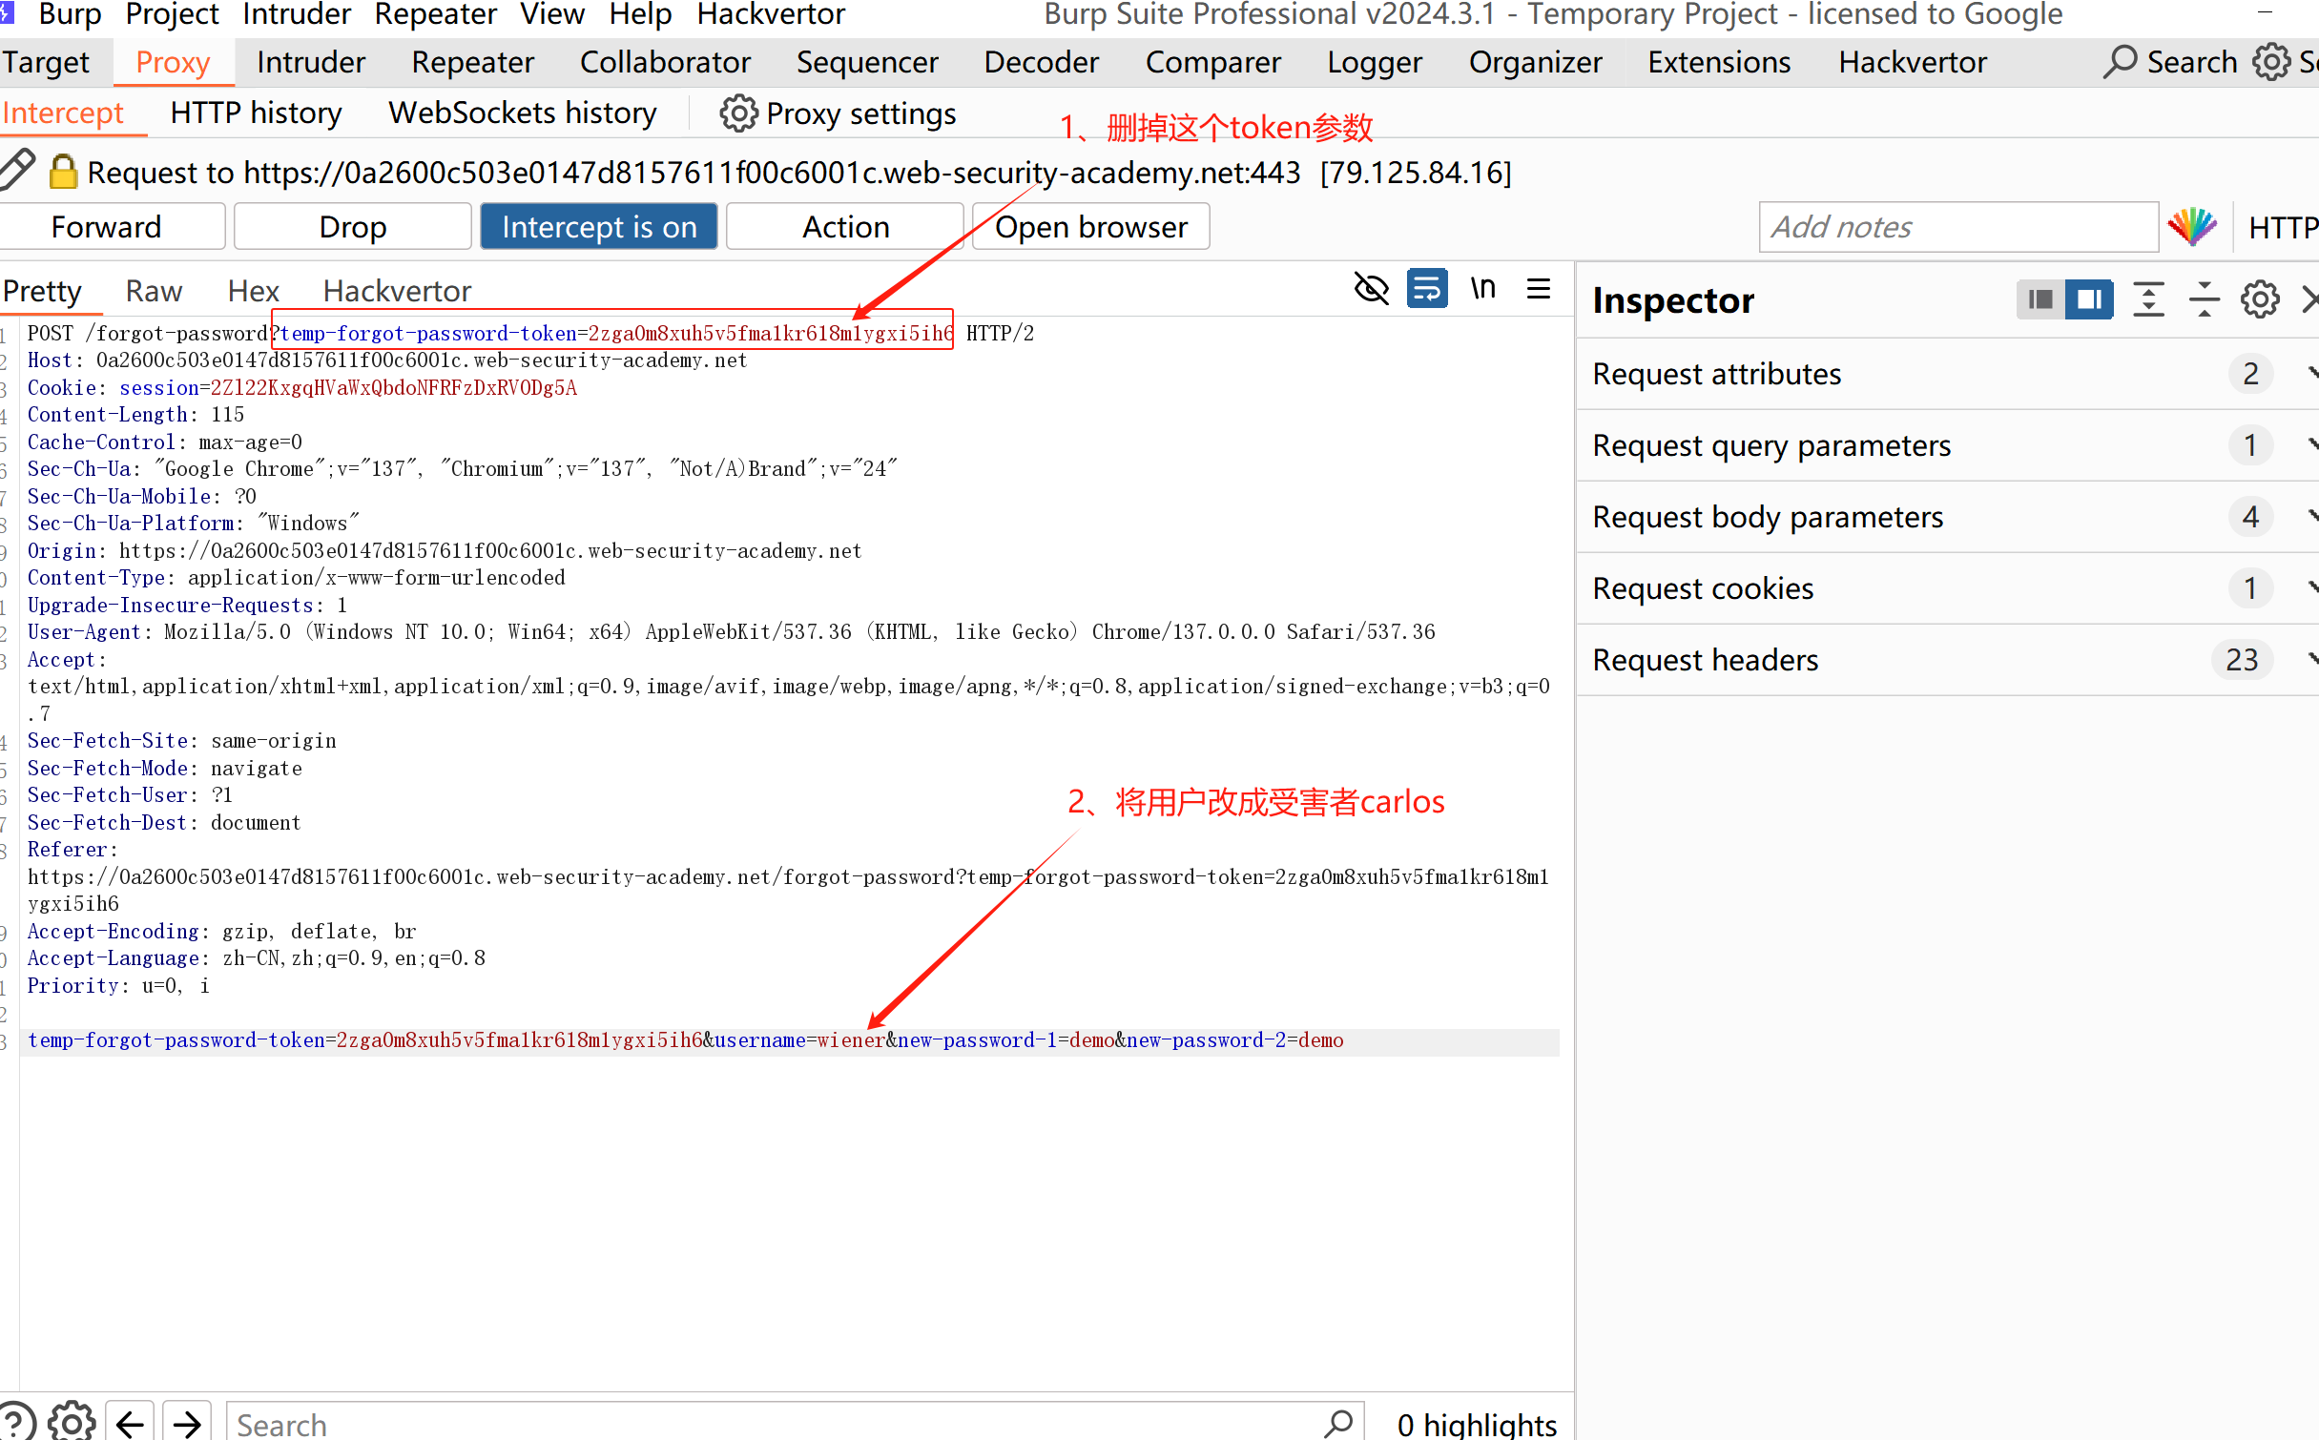Go back with the left arrow icon
The height and width of the screenshot is (1440, 2319).
[x=131, y=1423]
